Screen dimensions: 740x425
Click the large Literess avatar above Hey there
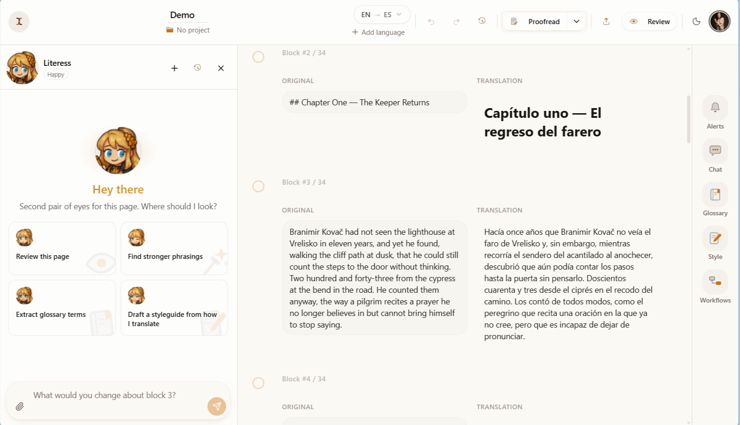118,151
